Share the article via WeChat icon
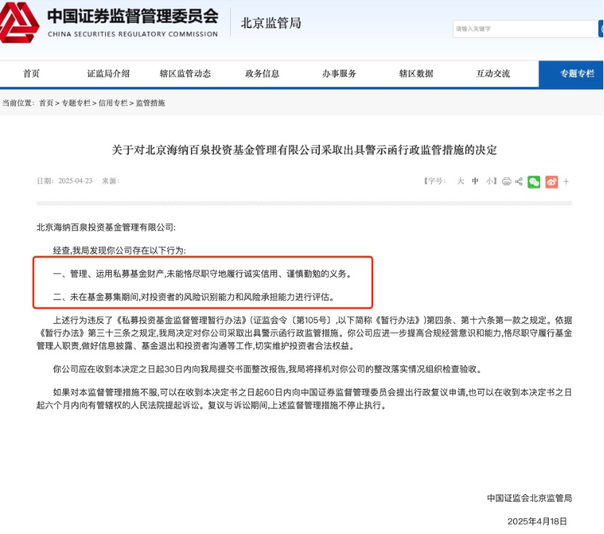 tap(534, 181)
